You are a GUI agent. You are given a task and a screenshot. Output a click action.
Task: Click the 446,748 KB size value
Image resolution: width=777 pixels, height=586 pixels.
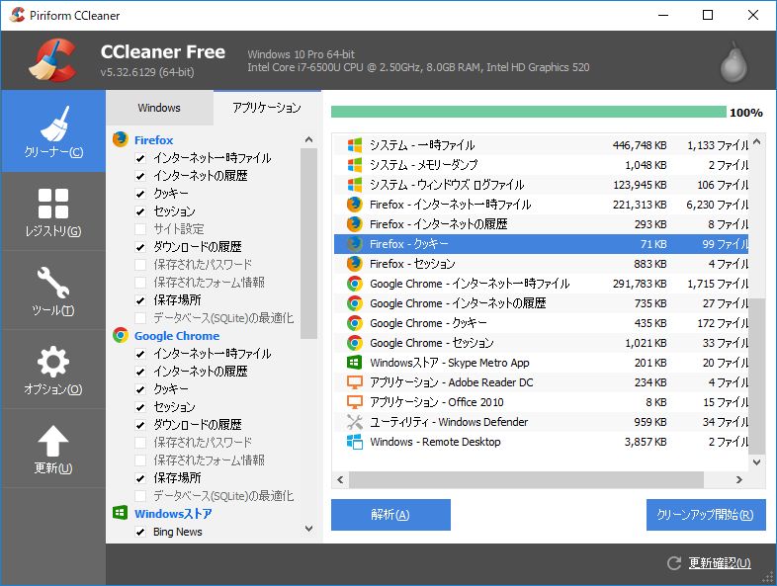(640, 145)
